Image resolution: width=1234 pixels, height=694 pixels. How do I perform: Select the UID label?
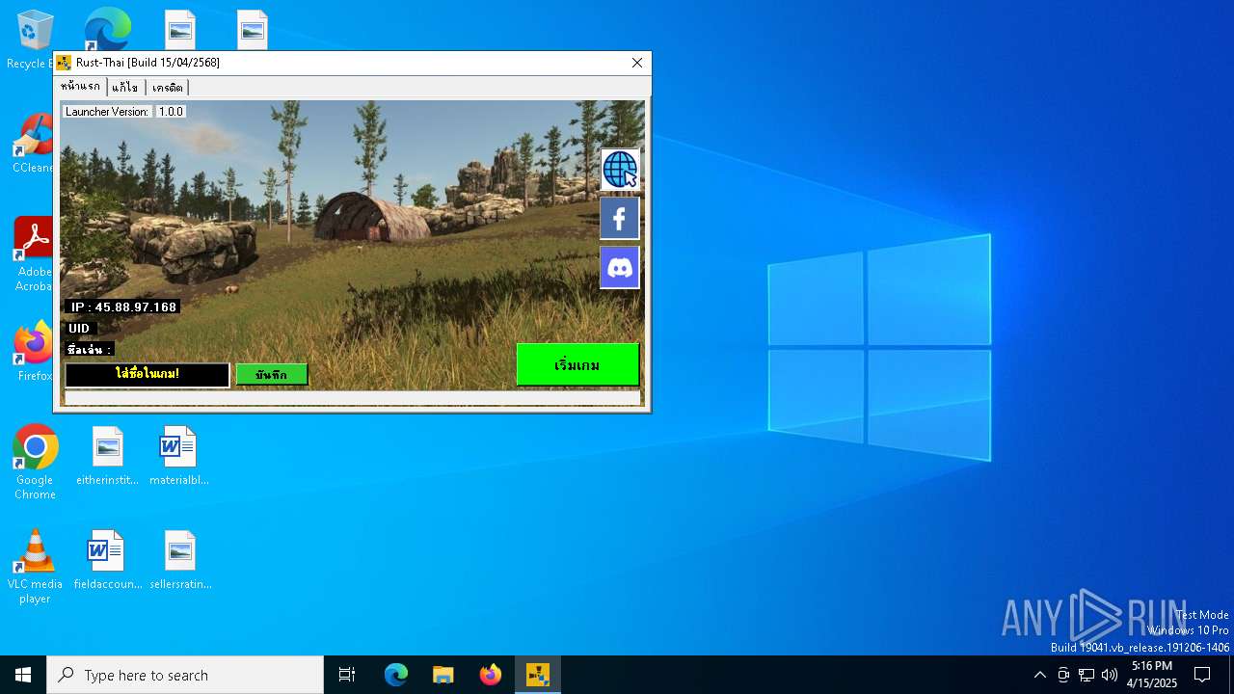tap(79, 329)
